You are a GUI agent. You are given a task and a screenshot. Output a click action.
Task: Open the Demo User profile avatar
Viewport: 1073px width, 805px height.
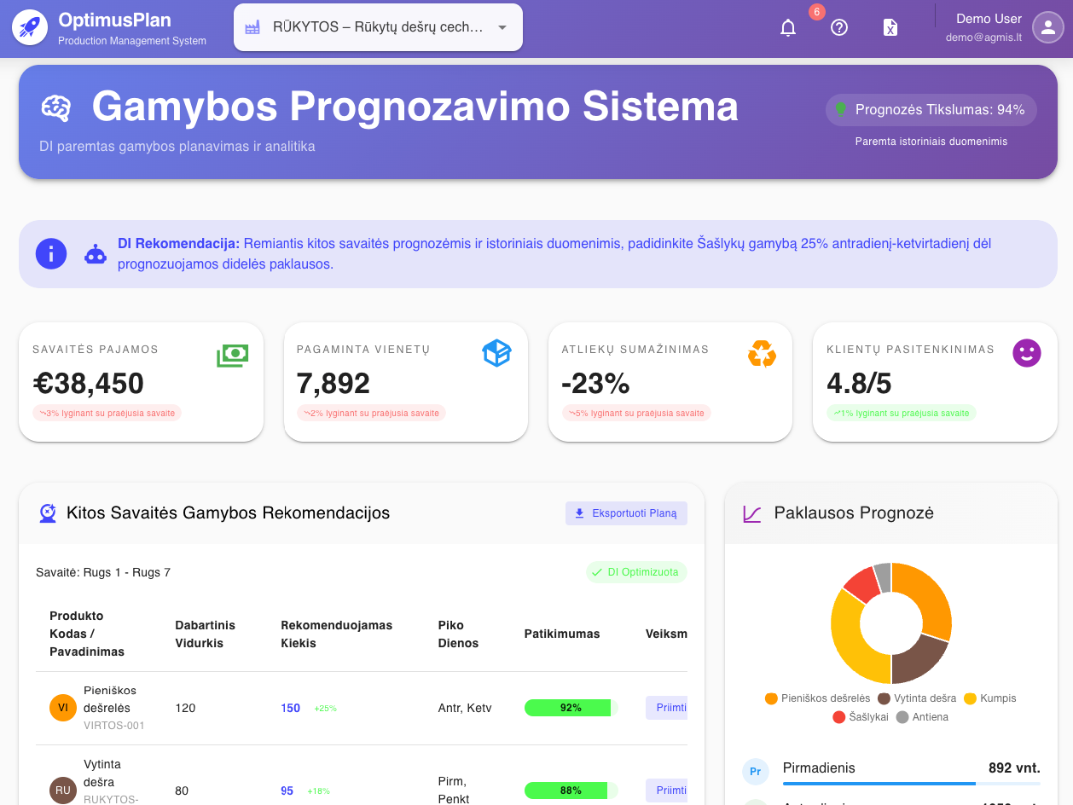tap(1047, 27)
